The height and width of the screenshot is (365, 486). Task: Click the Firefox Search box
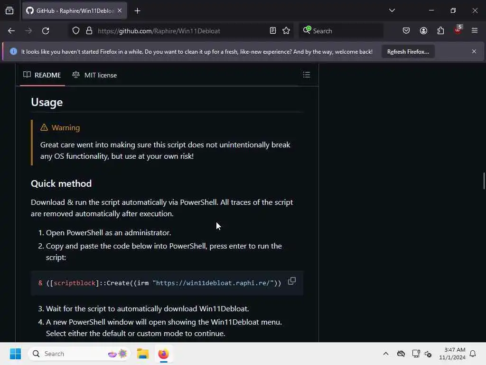(x=341, y=31)
